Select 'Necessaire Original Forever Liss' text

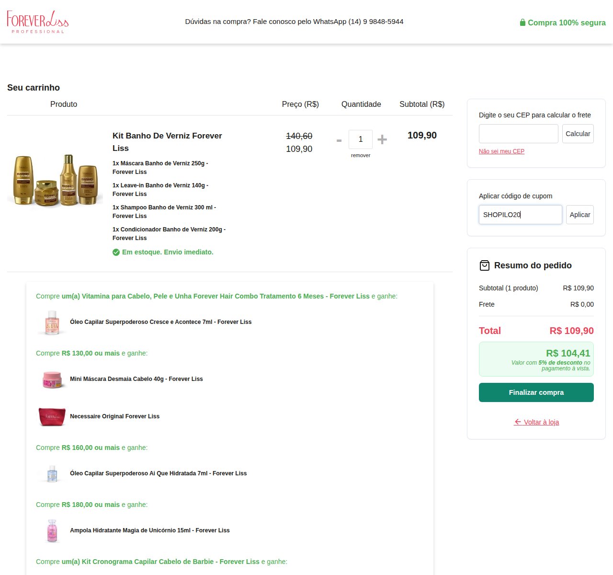point(114,416)
